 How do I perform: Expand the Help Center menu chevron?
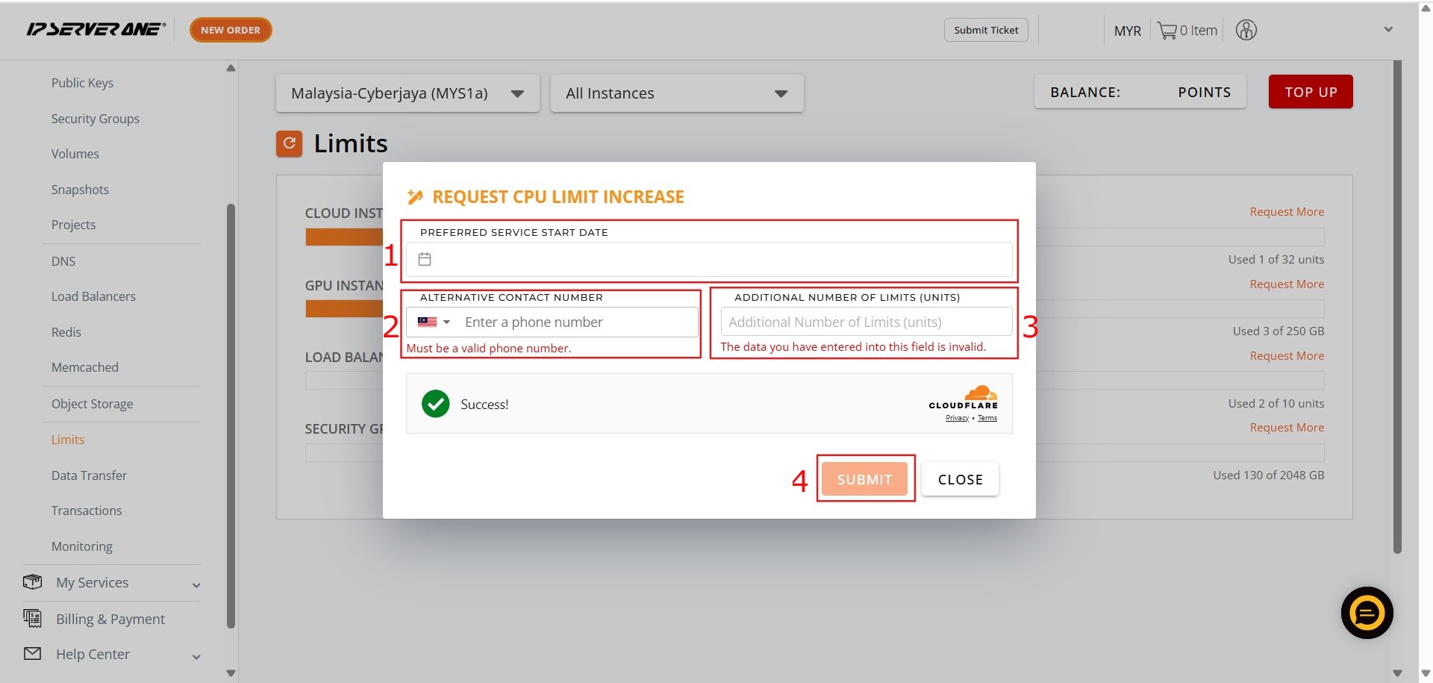[x=196, y=657]
